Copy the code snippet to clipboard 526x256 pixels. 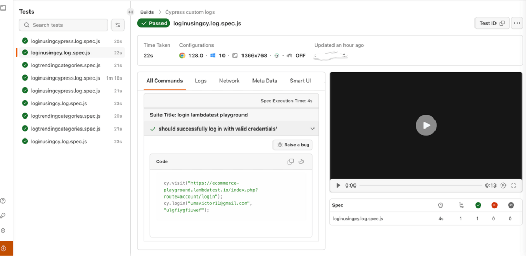(290, 162)
